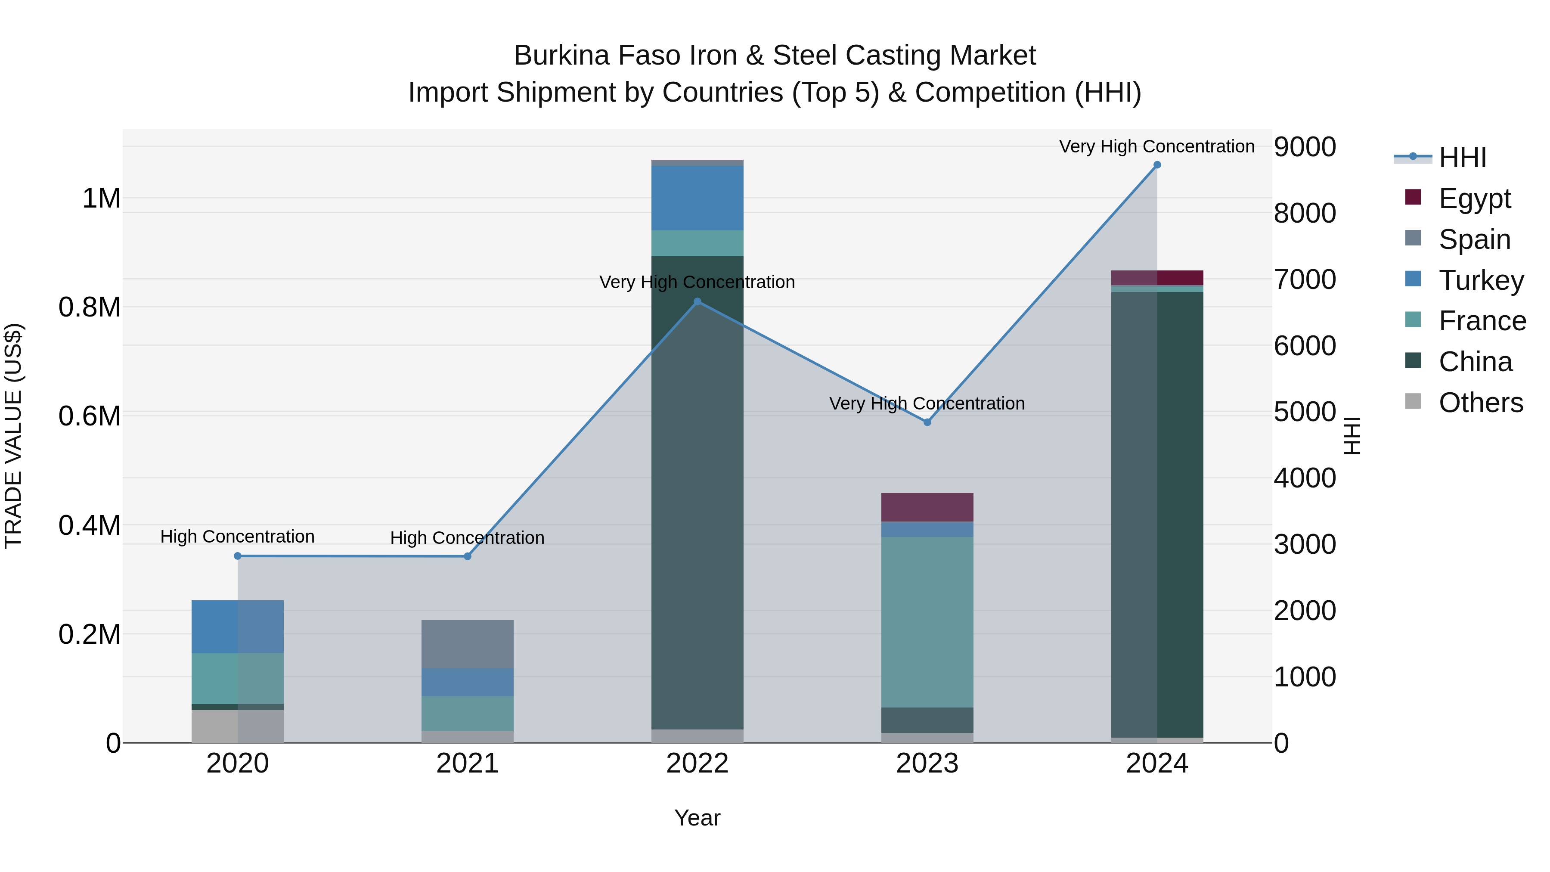
Task: Select the Turkey segment of the 2023 bar
Action: pos(927,530)
